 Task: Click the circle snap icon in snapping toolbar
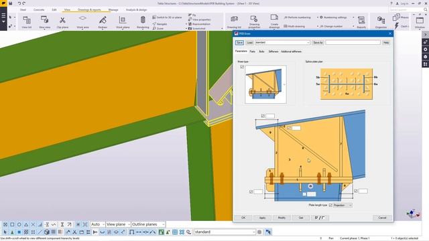19,224
